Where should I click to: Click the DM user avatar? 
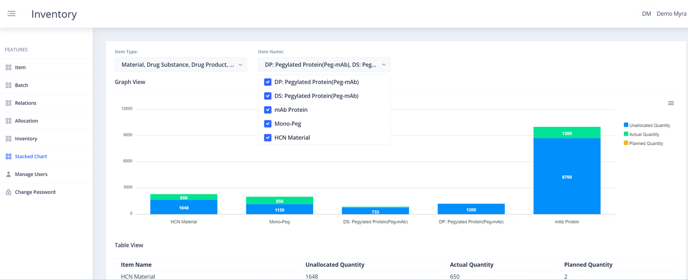pyautogui.click(x=646, y=14)
